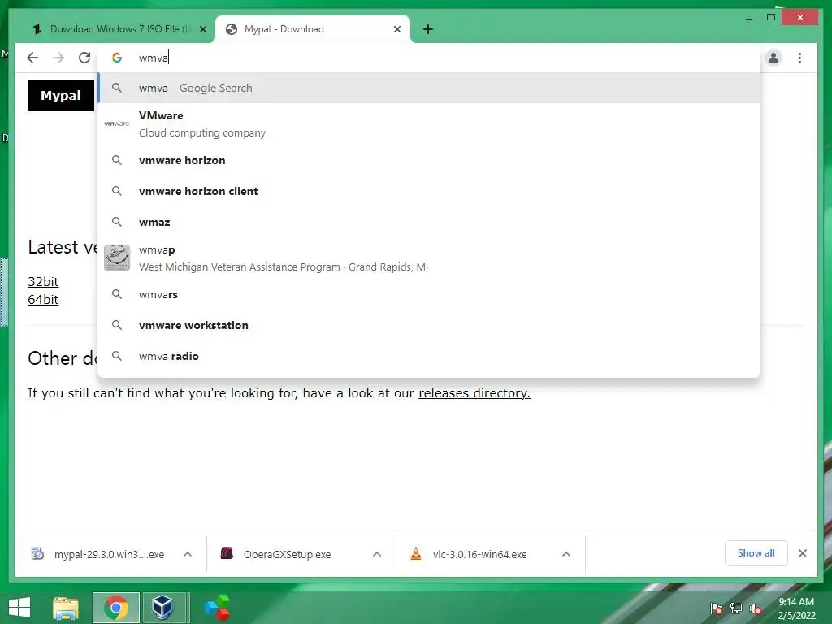Select the Mypal - Download tab
Viewport: 832px width, 624px height.
click(x=313, y=29)
